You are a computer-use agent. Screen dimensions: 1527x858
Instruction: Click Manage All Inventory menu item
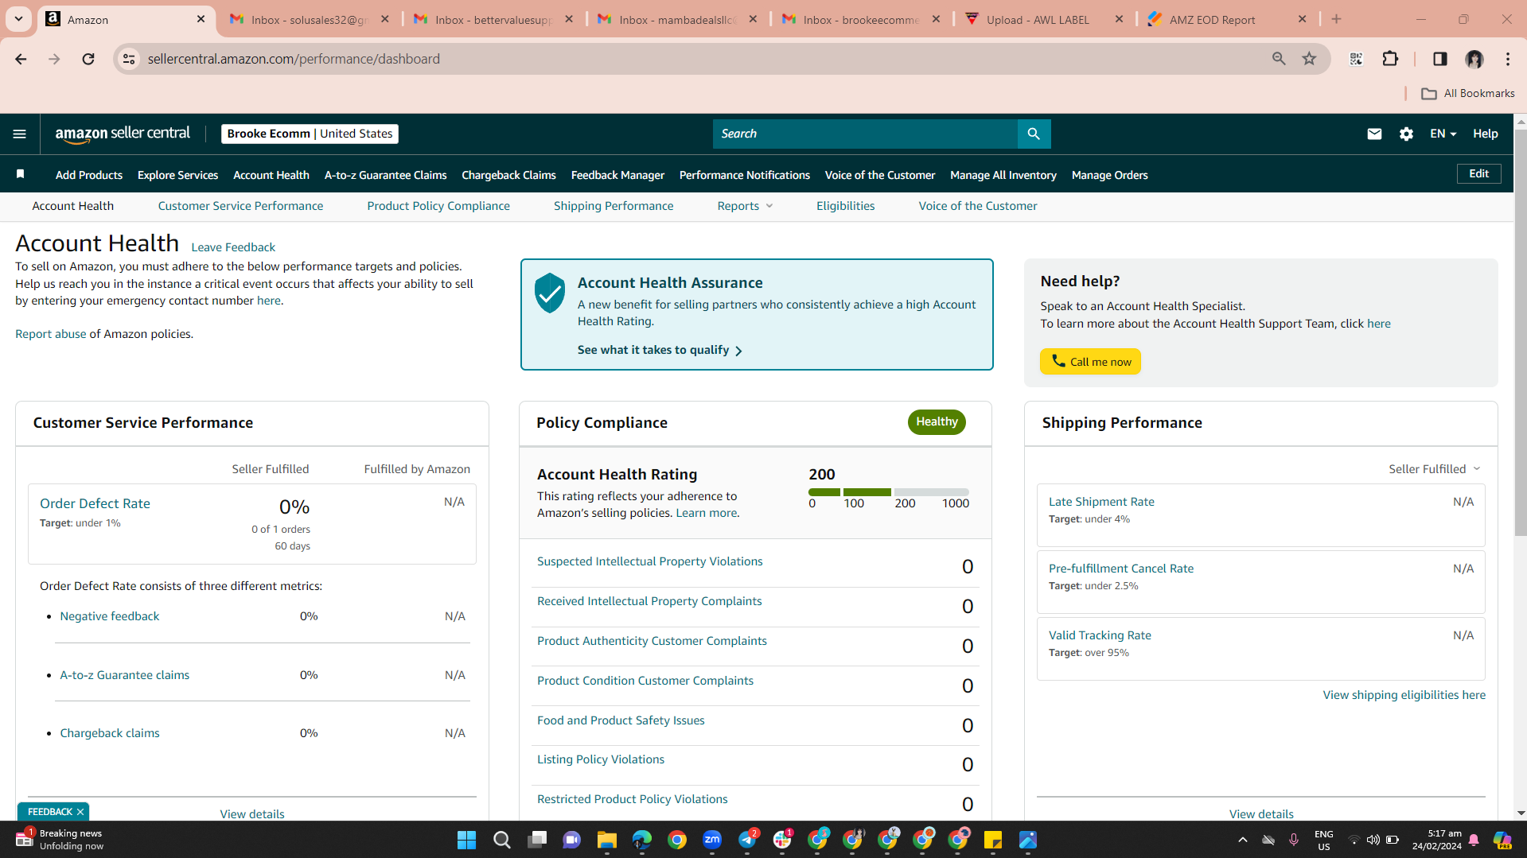pyautogui.click(x=1003, y=175)
